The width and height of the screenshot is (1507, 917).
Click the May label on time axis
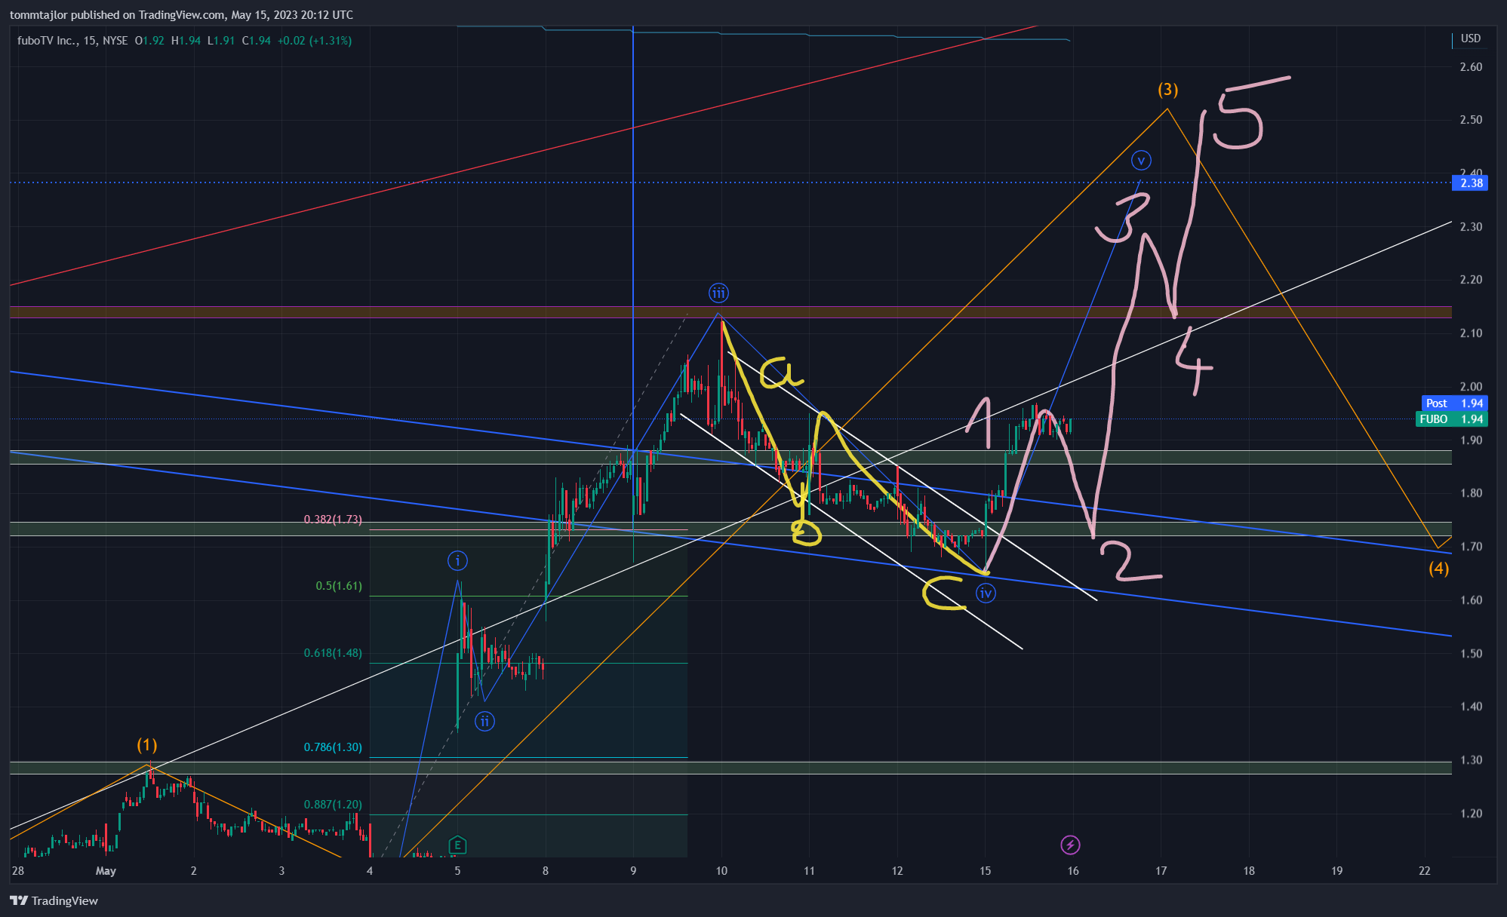pos(106,871)
